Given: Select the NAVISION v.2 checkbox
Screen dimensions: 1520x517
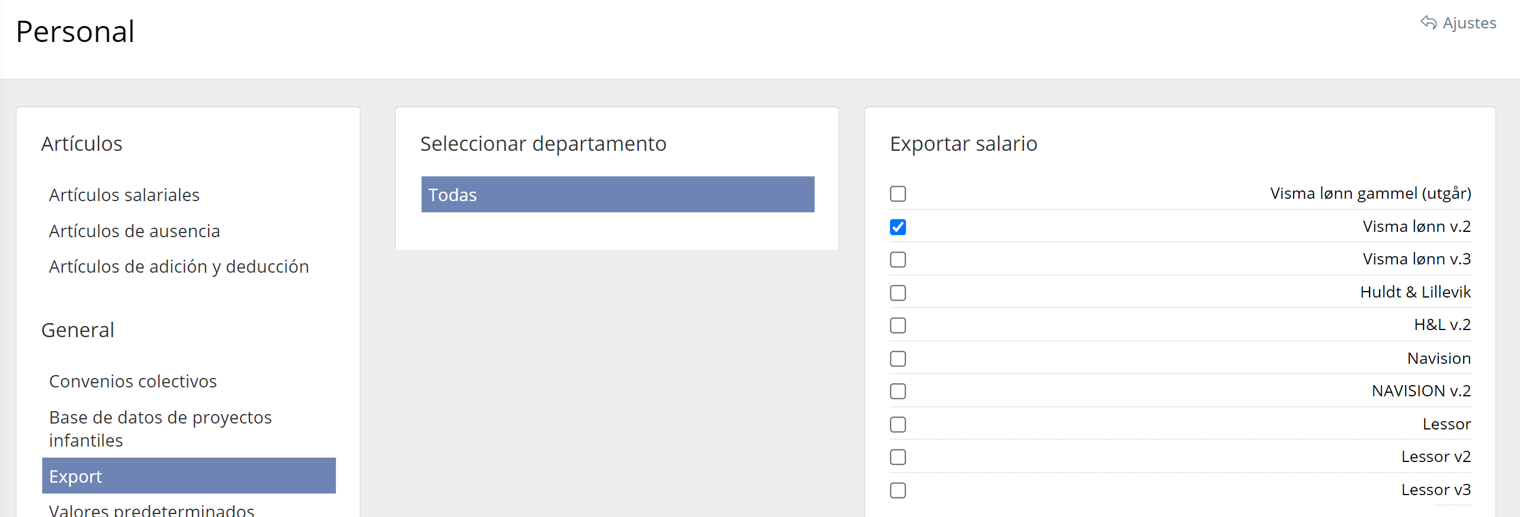Looking at the screenshot, I should (x=898, y=391).
